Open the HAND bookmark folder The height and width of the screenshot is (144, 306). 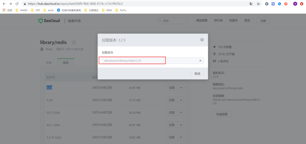pyautogui.click(x=21, y=10)
